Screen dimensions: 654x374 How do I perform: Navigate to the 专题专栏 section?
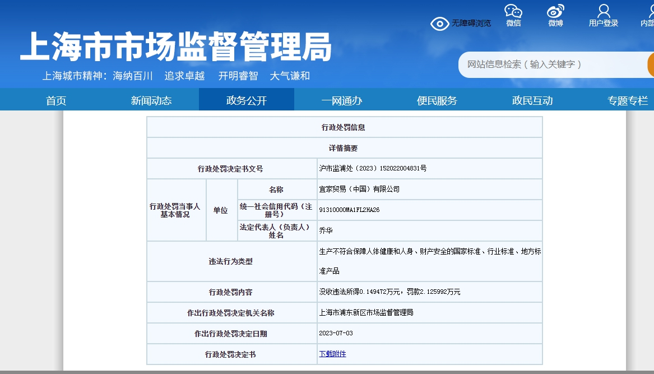point(628,100)
